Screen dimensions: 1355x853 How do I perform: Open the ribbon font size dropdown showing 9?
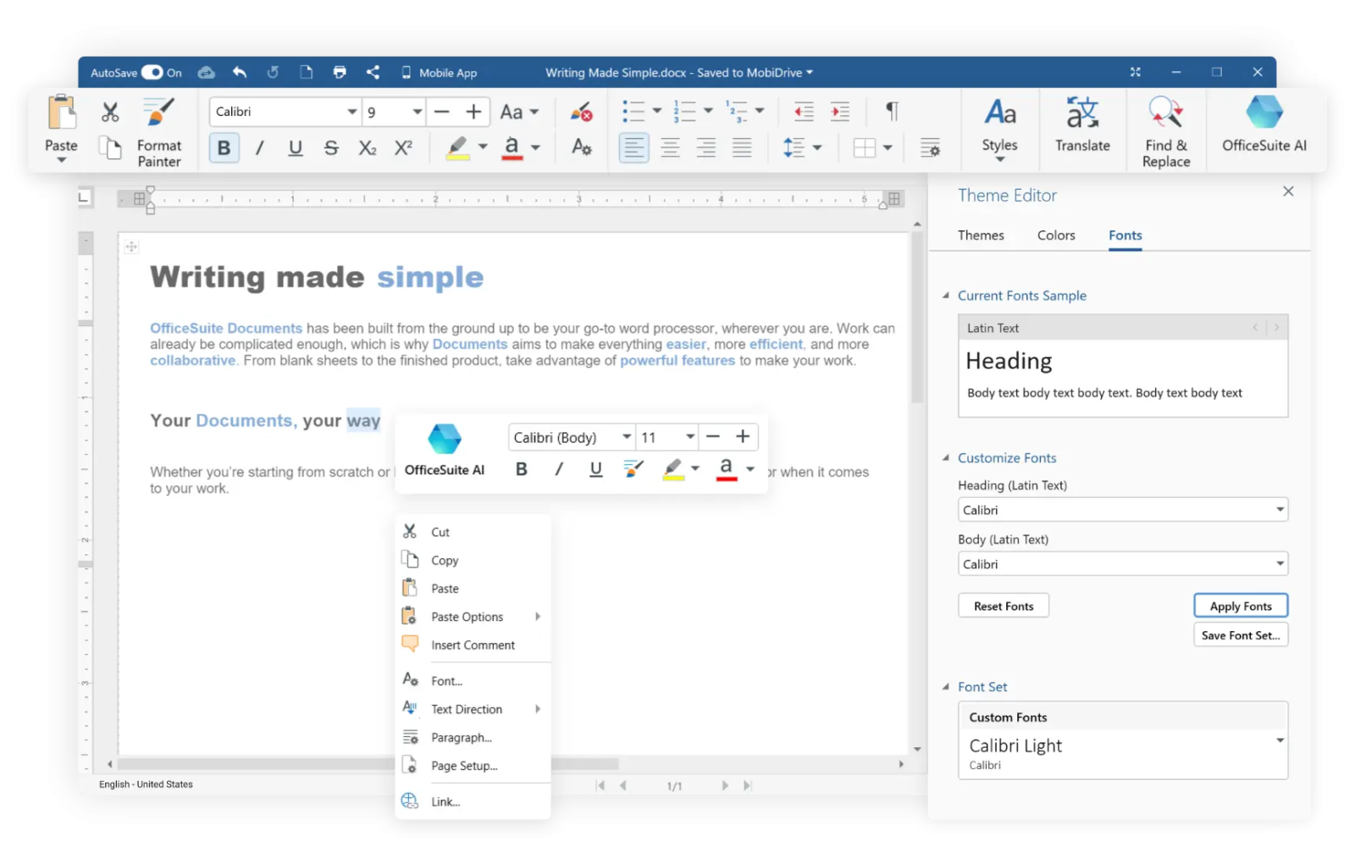pos(417,112)
